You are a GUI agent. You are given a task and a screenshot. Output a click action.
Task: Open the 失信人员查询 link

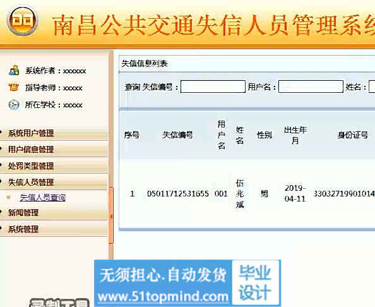coord(42,198)
